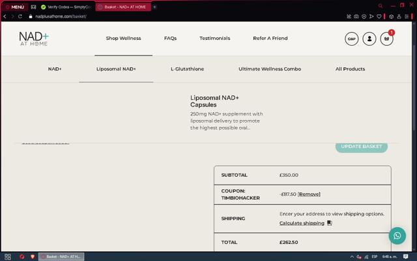Open Refer A Friend page
Image resolution: width=417 pixels, height=261 pixels.
(x=270, y=38)
